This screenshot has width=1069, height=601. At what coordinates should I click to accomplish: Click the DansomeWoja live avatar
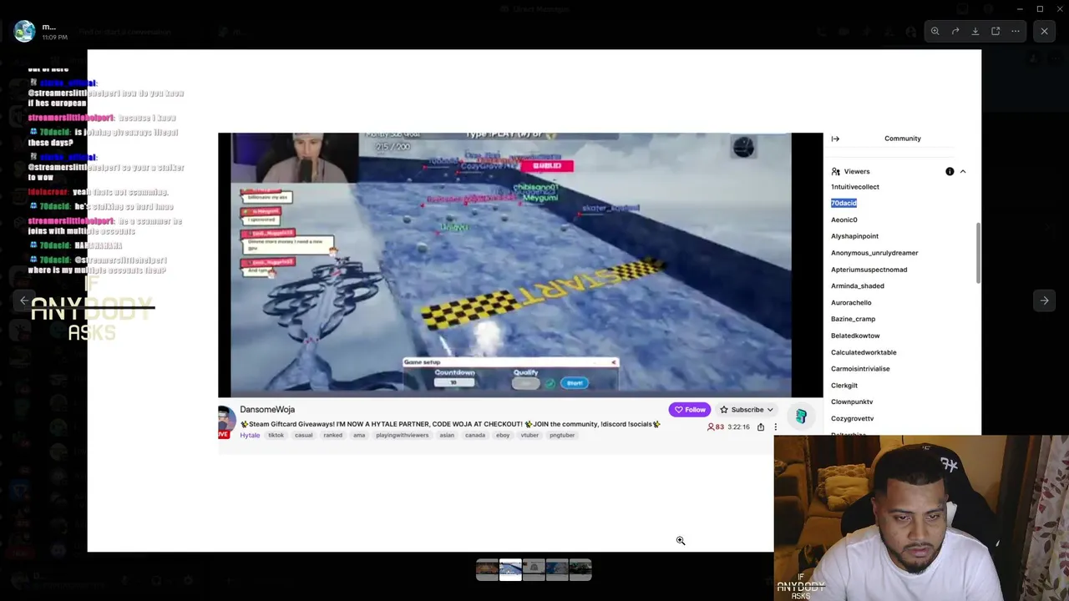tap(225, 422)
